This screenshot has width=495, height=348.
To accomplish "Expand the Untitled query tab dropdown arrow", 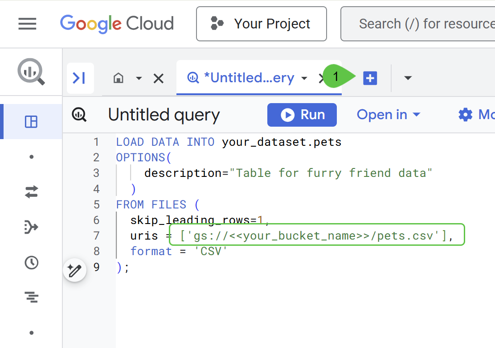I will pyautogui.click(x=304, y=78).
